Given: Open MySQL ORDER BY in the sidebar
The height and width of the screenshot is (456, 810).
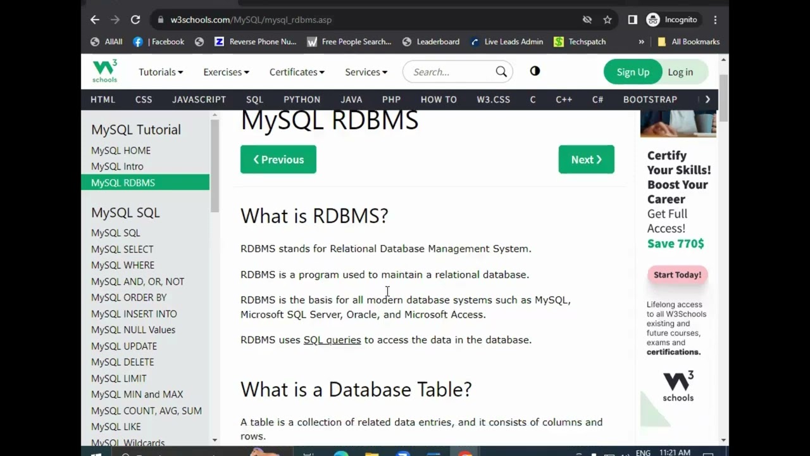Looking at the screenshot, I should [x=128, y=298].
